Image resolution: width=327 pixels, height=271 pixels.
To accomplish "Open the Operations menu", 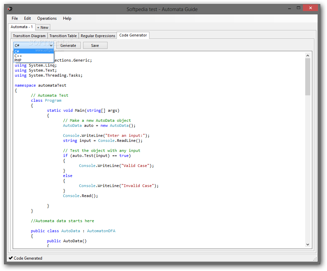I will [47, 18].
